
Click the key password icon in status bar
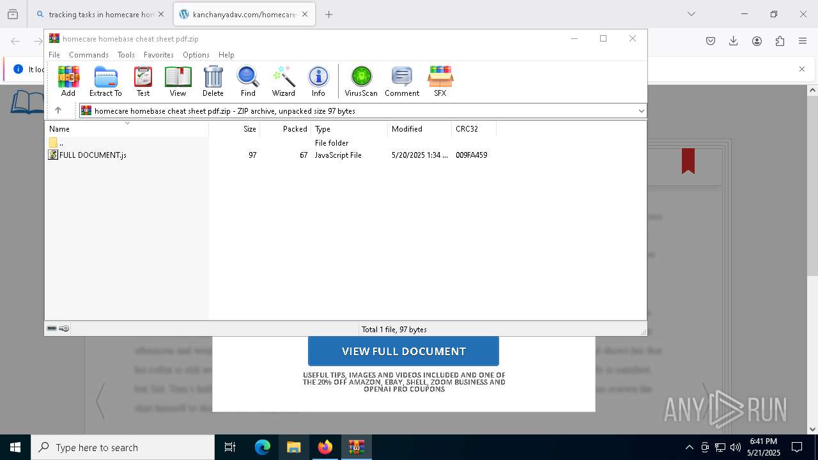[x=64, y=328]
